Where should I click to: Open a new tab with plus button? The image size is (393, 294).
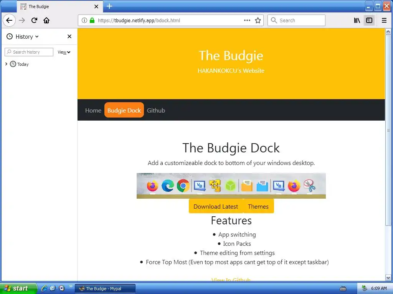(109, 6)
